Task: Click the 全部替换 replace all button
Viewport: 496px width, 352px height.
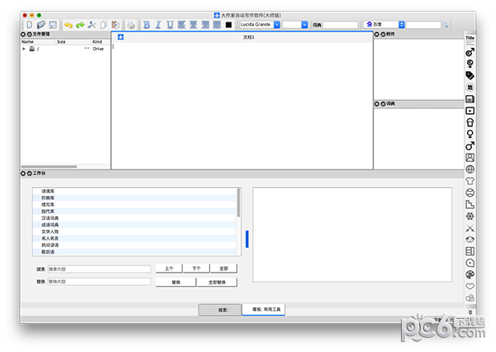Action: pos(217,282)
